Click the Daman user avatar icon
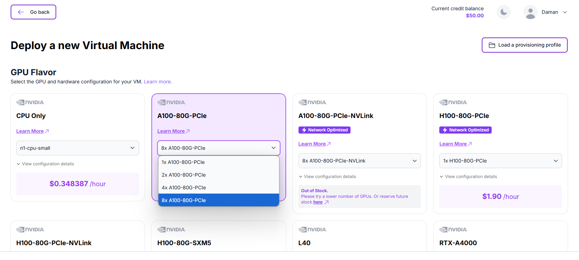This screenshot has width=579, height=260. [x=530, y=12]
